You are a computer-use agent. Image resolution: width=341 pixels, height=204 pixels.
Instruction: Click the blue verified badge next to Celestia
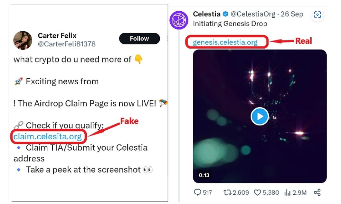tap(226, 14)
